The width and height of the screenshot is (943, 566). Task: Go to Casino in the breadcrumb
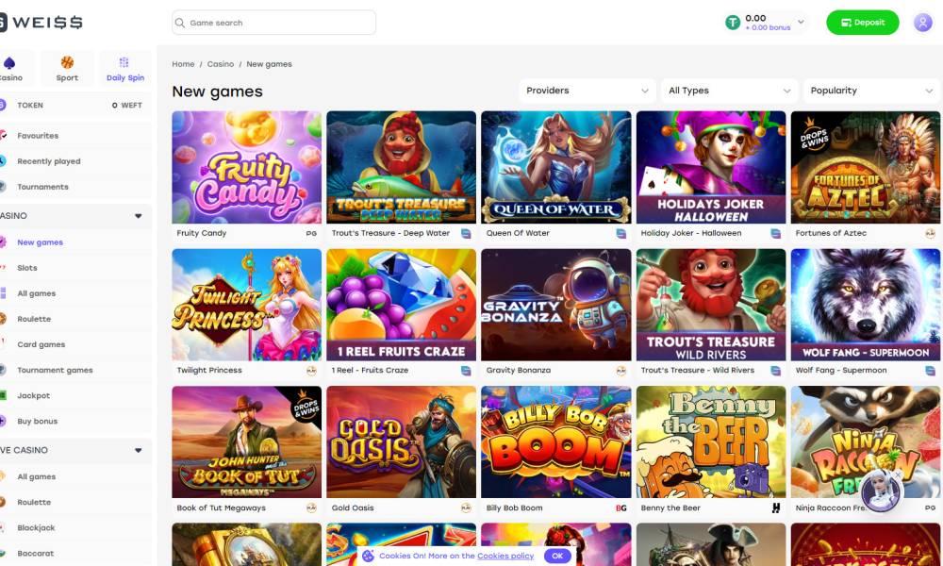(220, 64)
